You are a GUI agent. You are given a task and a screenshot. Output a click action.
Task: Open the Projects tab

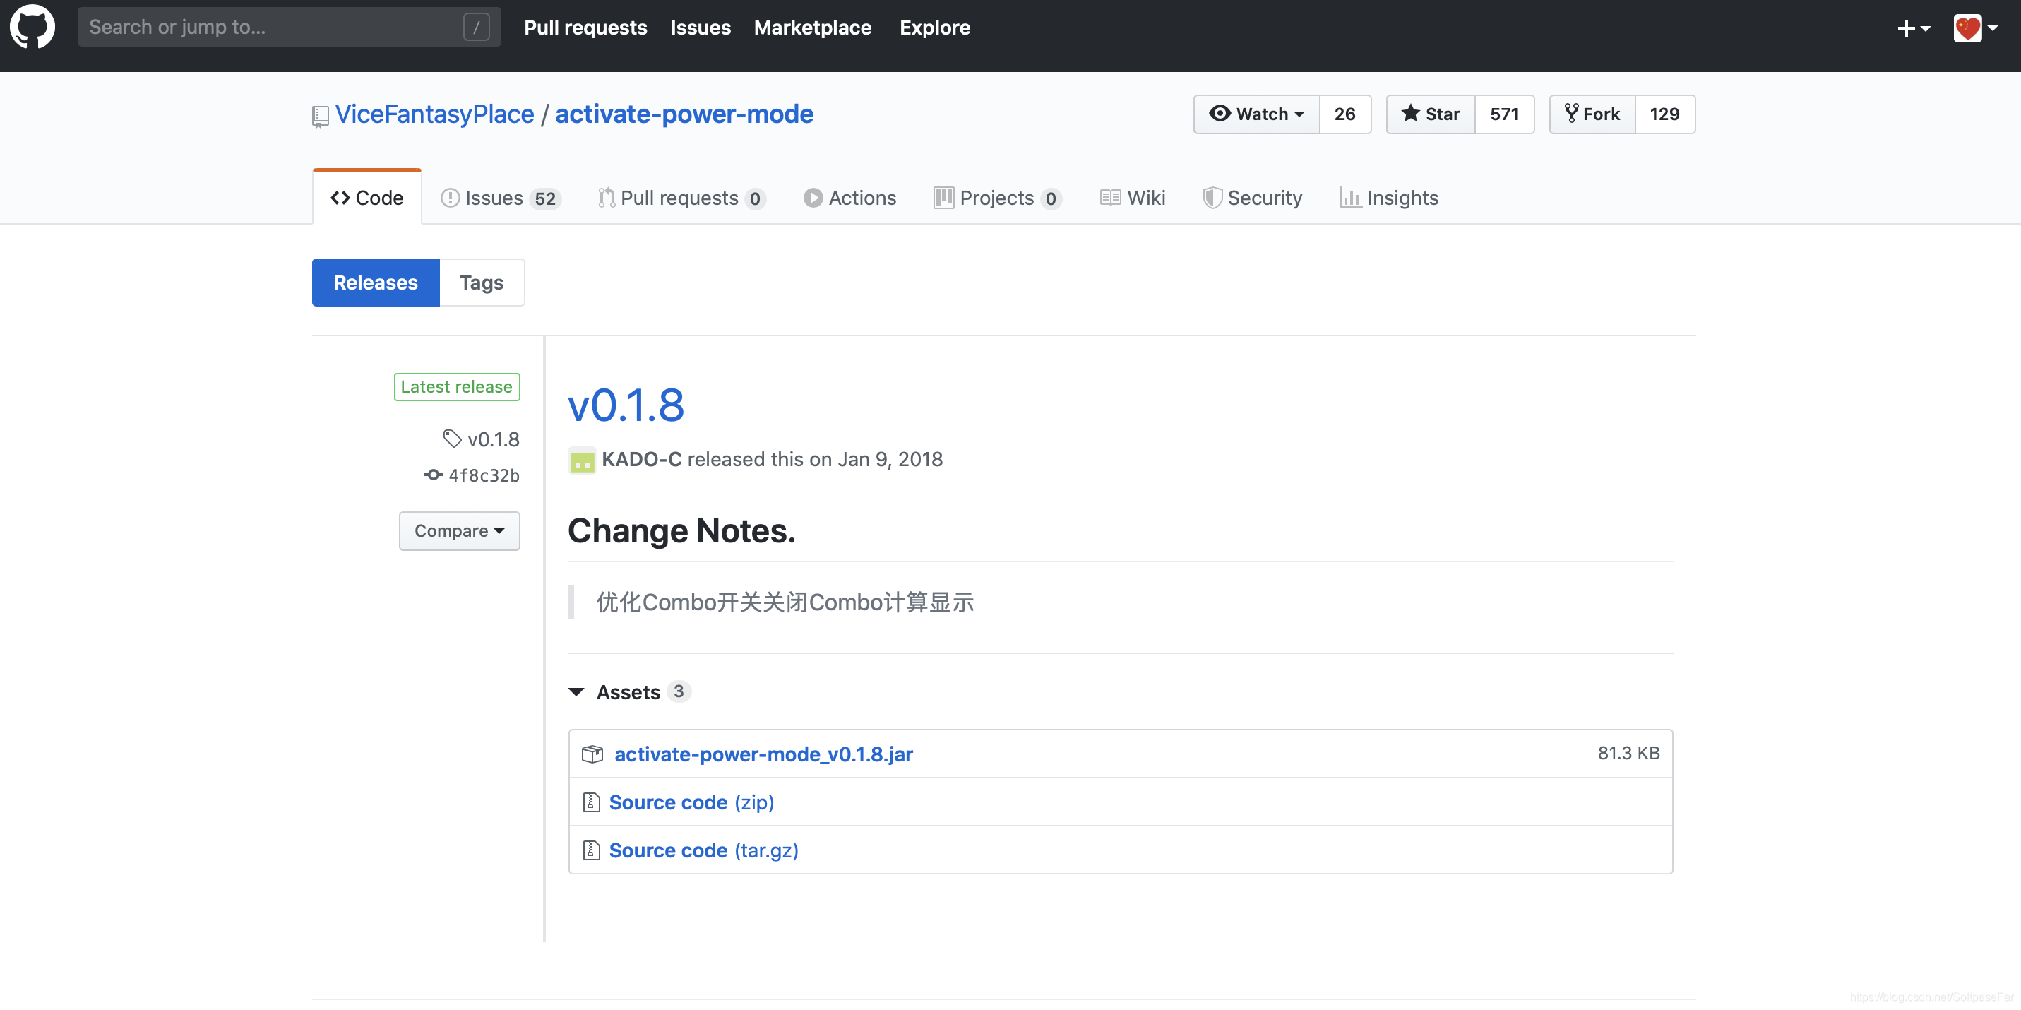click(998, 198)
